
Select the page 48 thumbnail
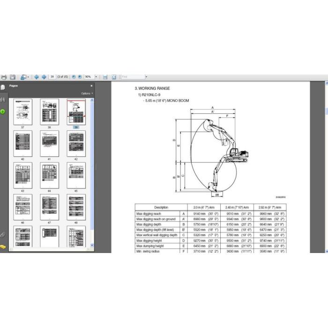(76, 207)
